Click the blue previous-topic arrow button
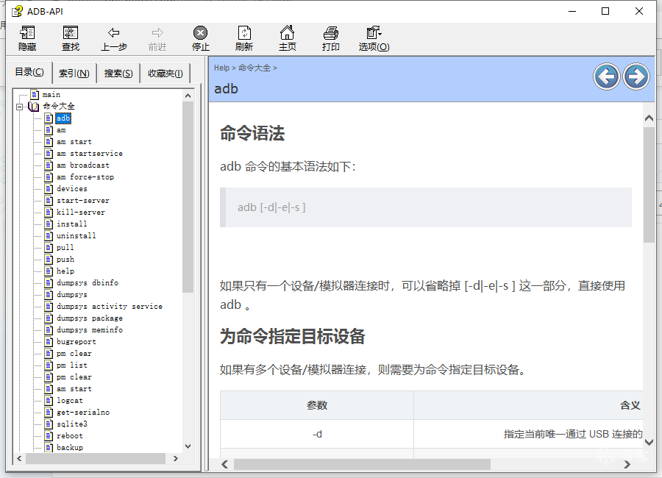 [606, 76]
